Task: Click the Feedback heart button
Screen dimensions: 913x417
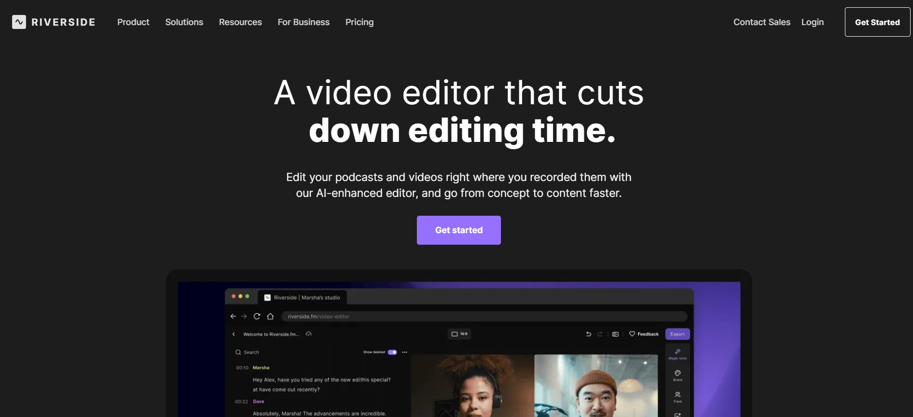Action: (644, 334)
